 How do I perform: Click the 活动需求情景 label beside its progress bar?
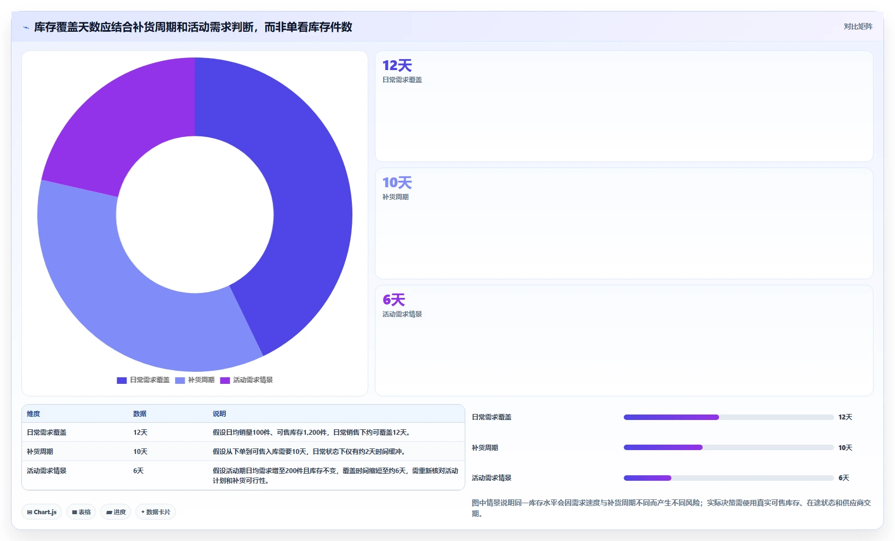[x=492, y=478]
